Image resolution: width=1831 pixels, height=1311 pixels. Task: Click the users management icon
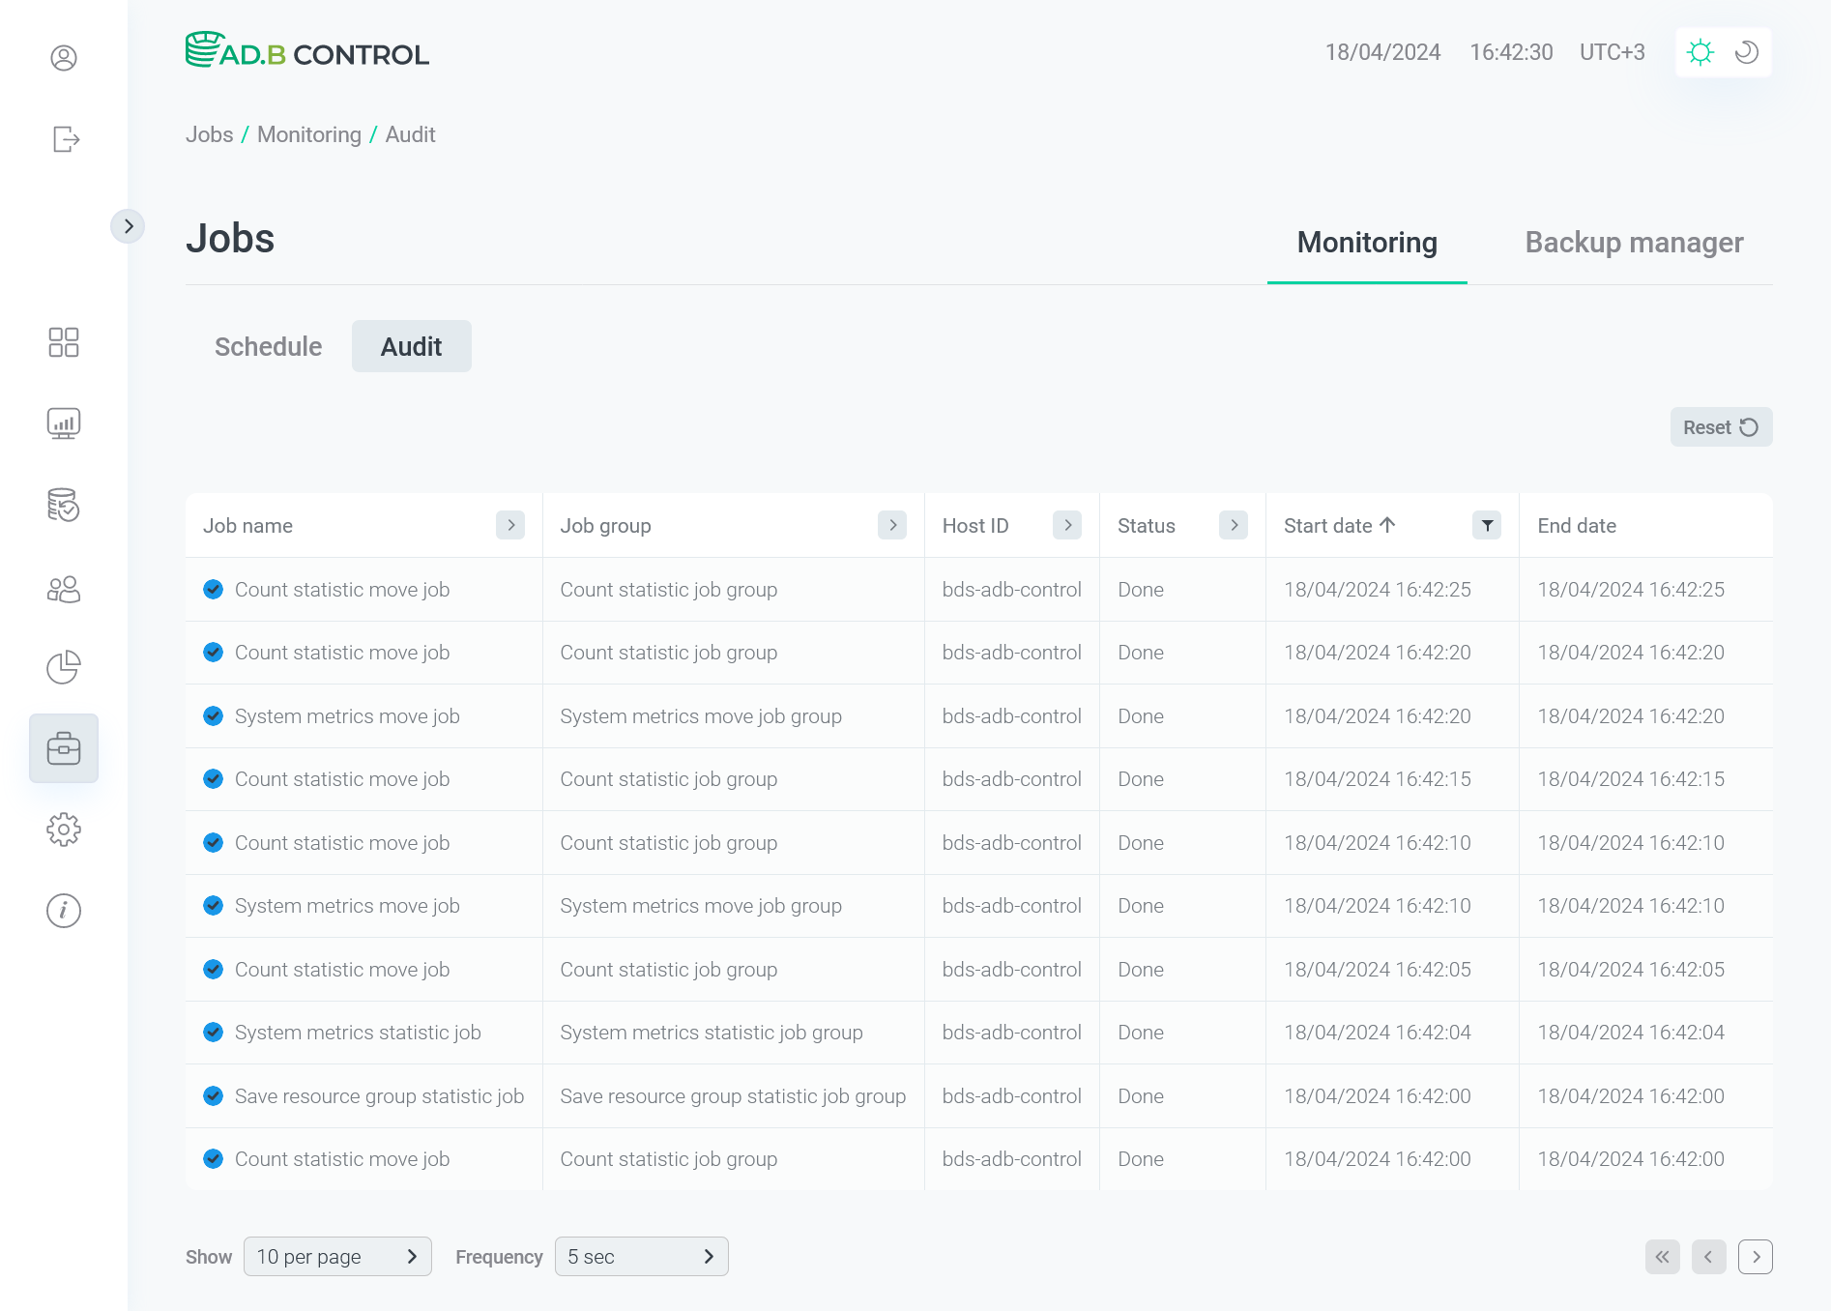[x=64, y=589]
